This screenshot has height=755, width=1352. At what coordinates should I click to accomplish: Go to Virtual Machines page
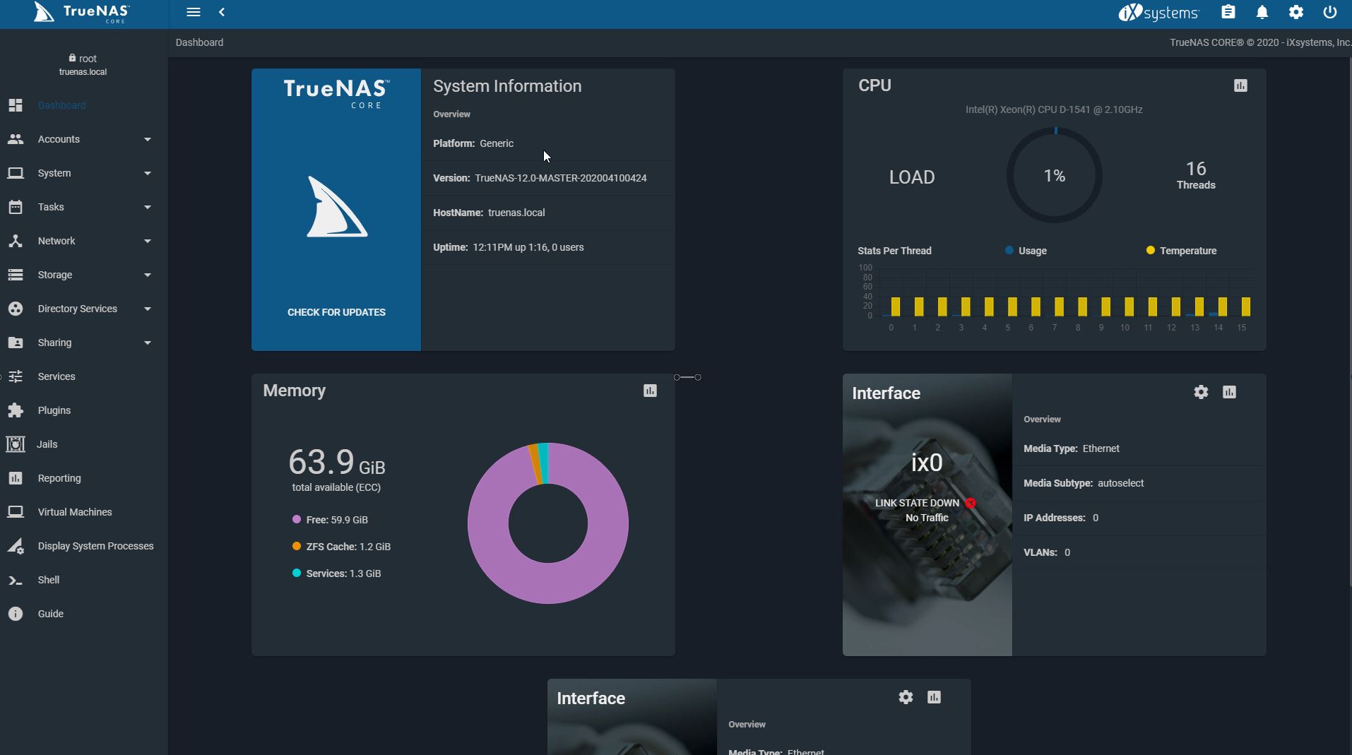coord(75,512)
